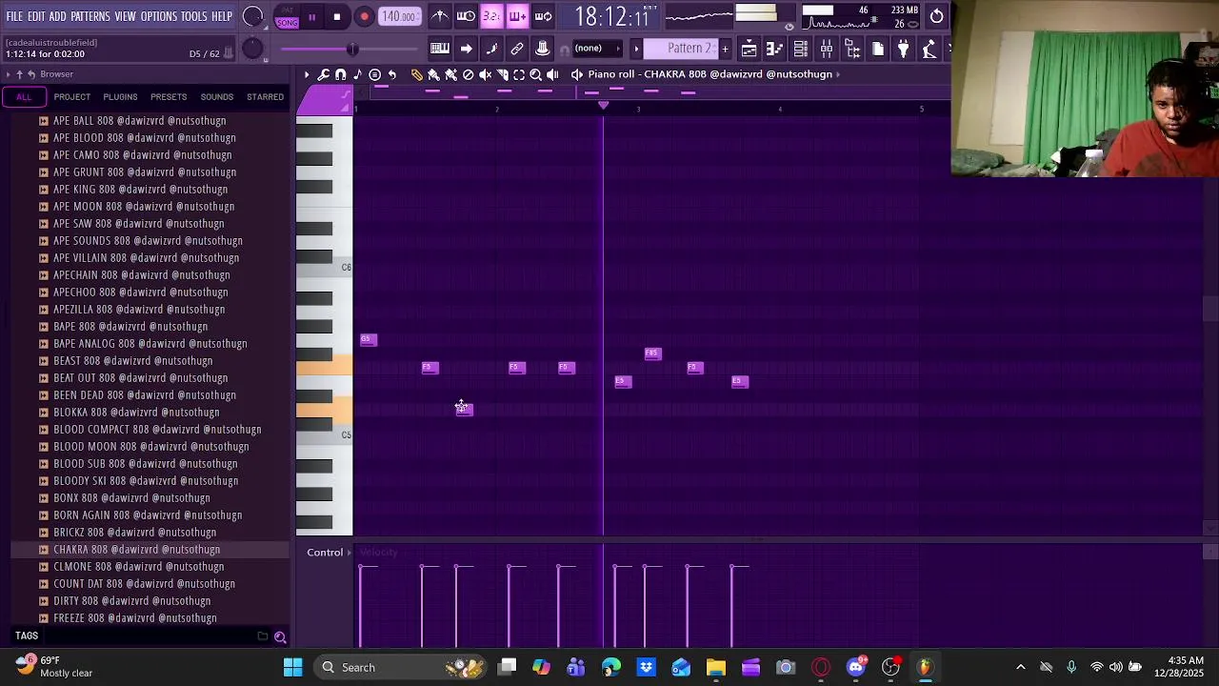Screen dimensions: 1219x686
Task: Select COUNT DAT 808 sample in browser
Action: pyautogui.click(x=149, y=584)
